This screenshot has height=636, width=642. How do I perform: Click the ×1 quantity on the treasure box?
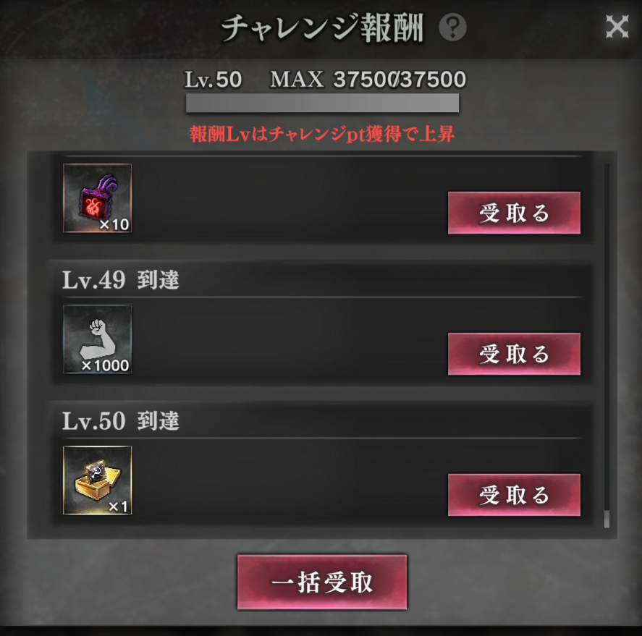tap(118, 506)
